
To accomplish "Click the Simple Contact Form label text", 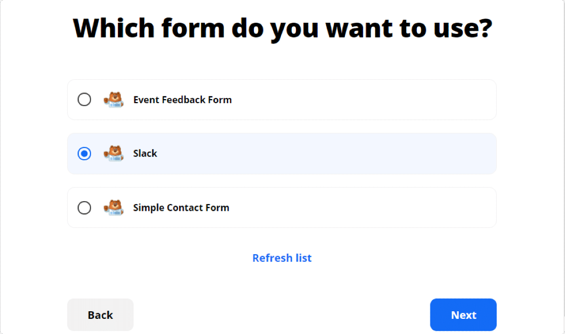I will (181, 208).
